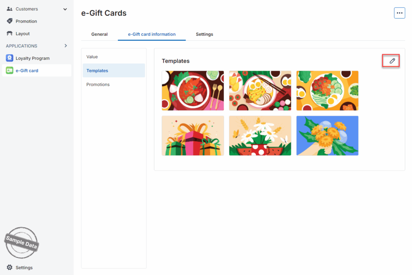The width and height of the screenshot is (412, 275).
Task: Click the Layout store icon
Action: pos(10,33)
